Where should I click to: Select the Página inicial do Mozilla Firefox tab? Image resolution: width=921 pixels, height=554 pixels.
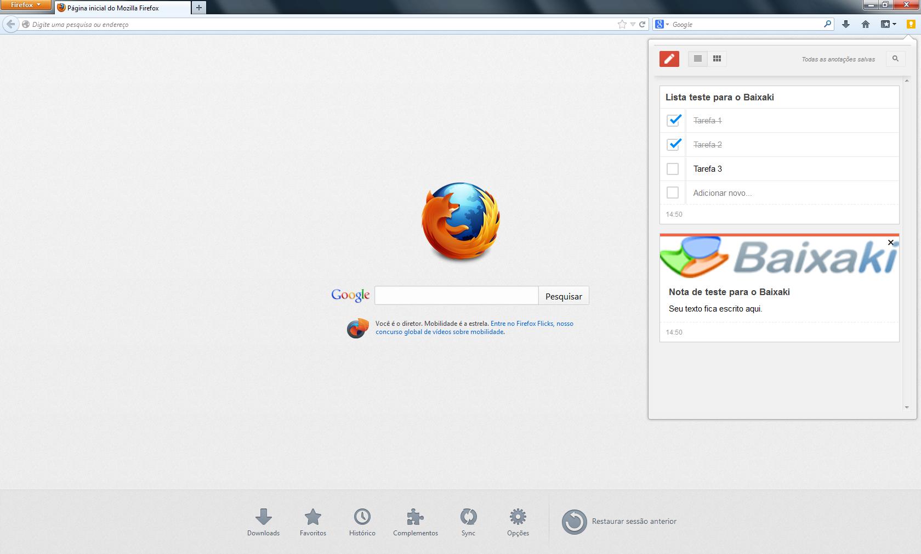[123, 8]
